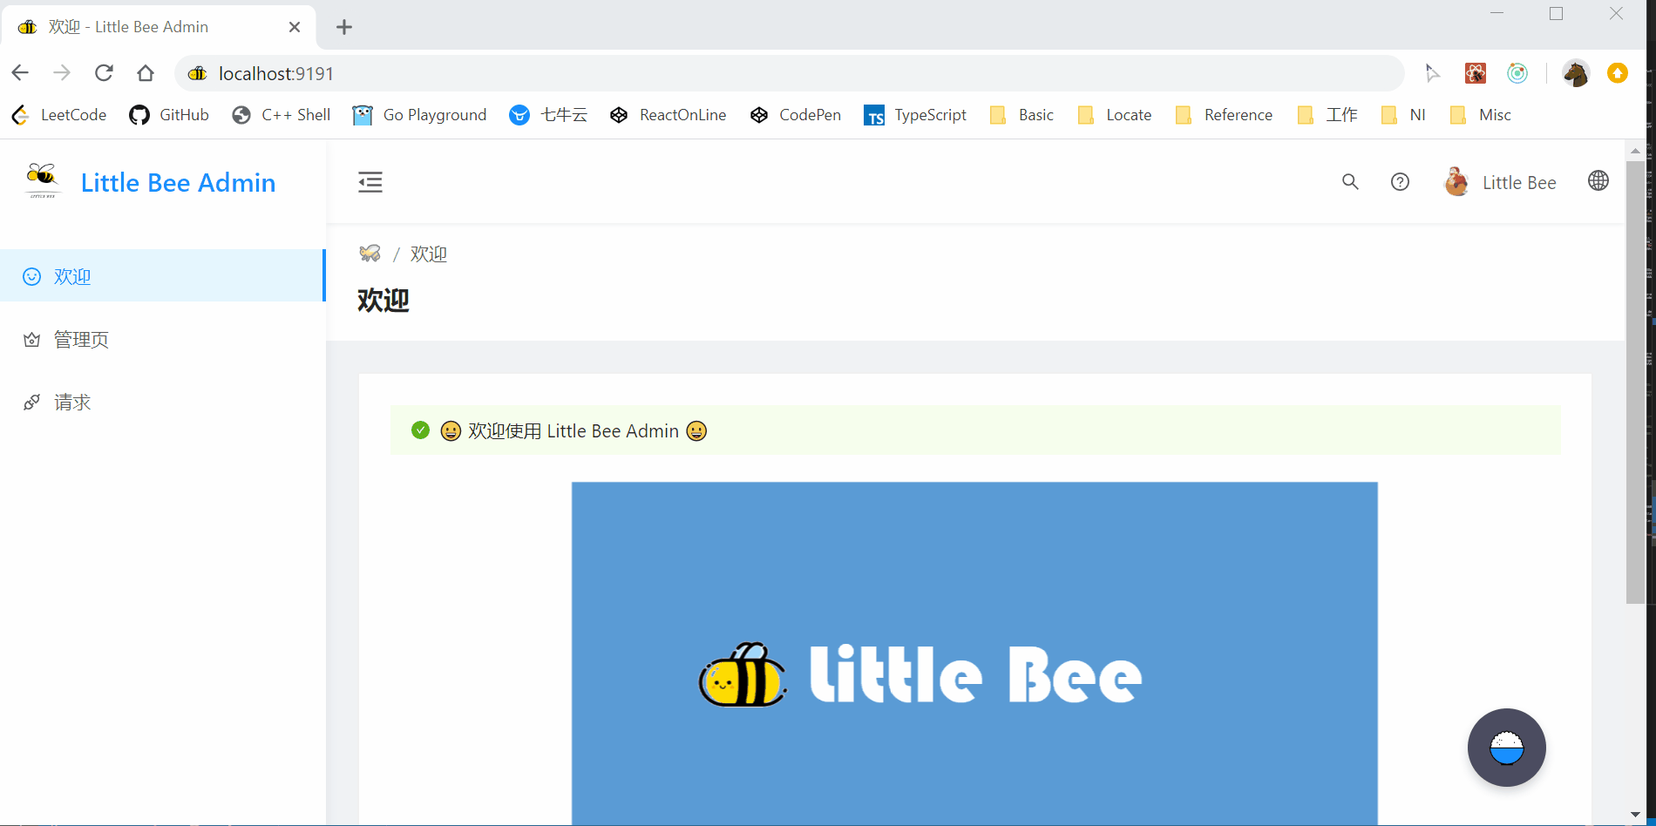The height and width of the screenshot is (826, 1656).
Task: Expand the Locate bookmarks folder
Action: point(1114,115)
